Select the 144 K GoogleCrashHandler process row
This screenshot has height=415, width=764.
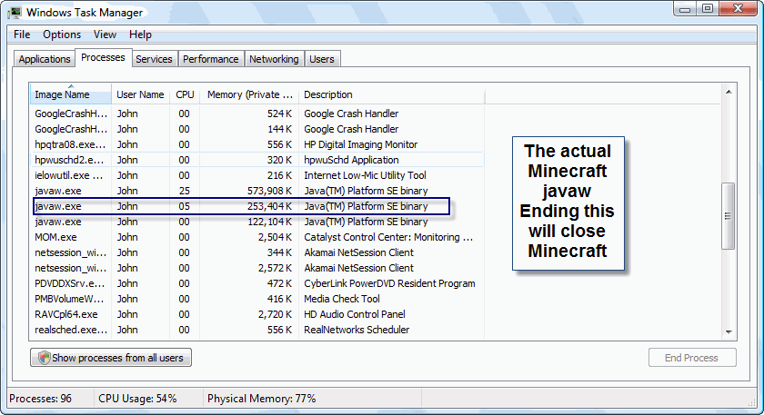pyautogui.click(x=256, y=129)
